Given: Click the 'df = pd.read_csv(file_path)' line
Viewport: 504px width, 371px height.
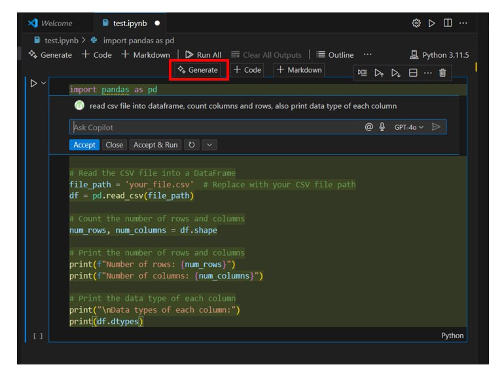Looking at the screenshot, I should coord(132,195).
